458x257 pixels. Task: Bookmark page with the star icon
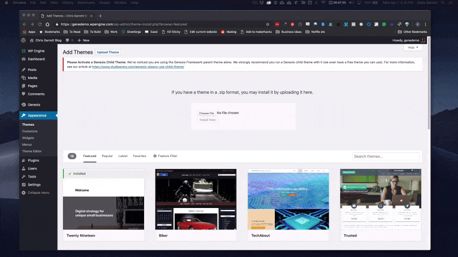(267, 24)
